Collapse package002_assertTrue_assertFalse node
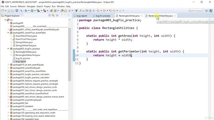This screenshot has width=214, height=120. click(8, 33)
